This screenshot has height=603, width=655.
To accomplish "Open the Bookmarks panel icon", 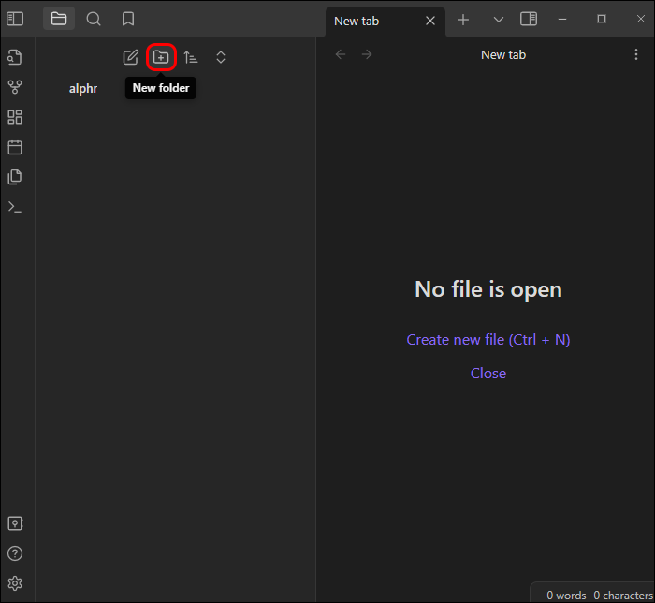I will click(128, 19).
